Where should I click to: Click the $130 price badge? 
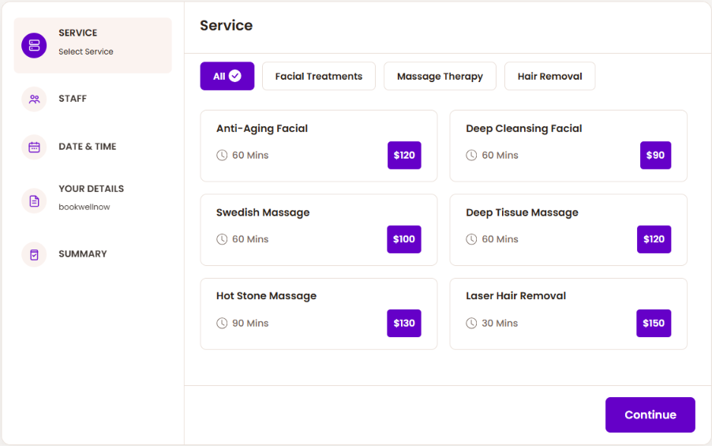(x=404, y=324)
